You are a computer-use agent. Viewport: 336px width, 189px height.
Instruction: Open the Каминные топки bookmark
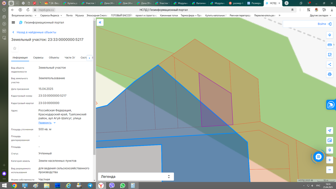[169, 15]
